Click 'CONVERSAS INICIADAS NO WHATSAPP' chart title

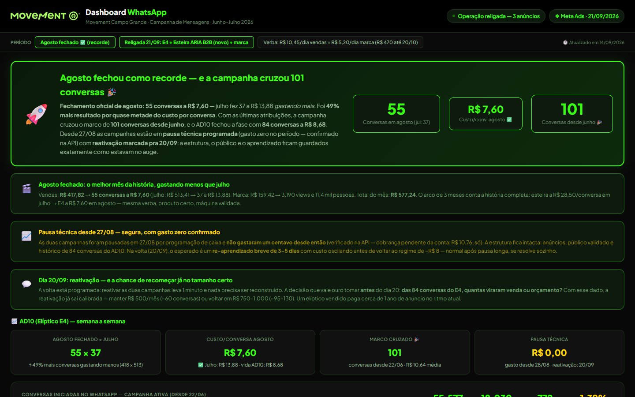114,394
